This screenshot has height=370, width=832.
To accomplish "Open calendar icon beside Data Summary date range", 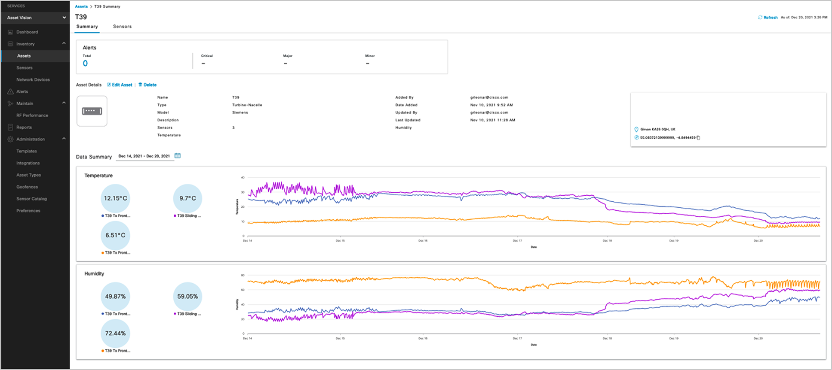I will [178, 156].
